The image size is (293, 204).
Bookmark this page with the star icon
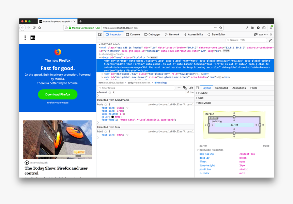(221, 28)
